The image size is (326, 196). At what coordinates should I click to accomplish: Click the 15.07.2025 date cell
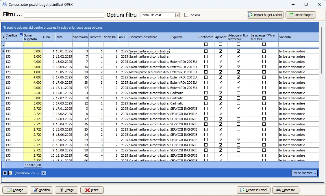click(64, 140)
